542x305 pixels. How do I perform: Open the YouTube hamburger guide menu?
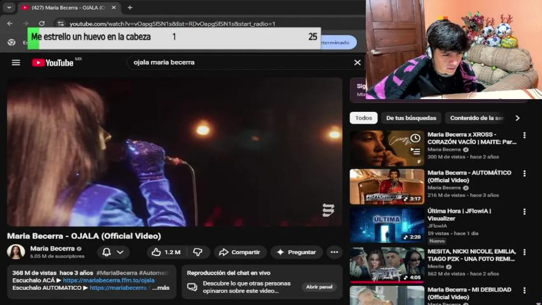[x=16, y=63]
